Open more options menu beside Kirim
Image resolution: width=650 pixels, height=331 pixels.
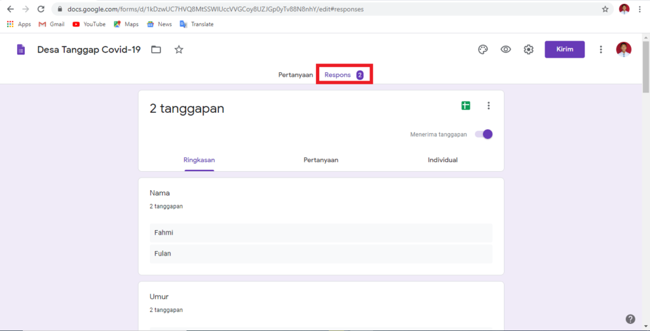(600, 49)
